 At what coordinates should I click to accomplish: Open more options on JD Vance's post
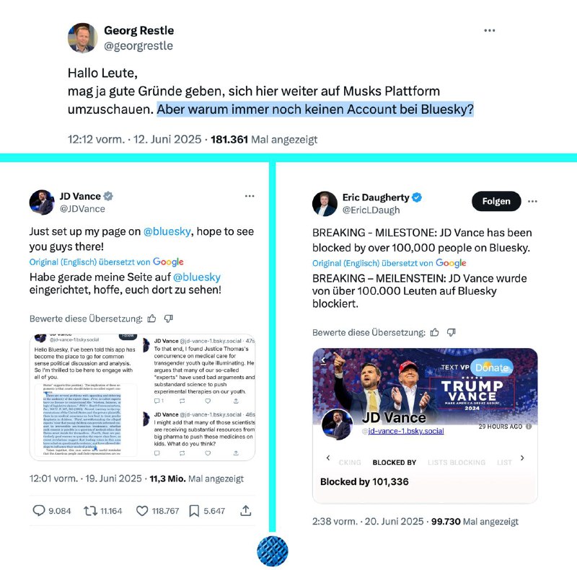[250, 196]
